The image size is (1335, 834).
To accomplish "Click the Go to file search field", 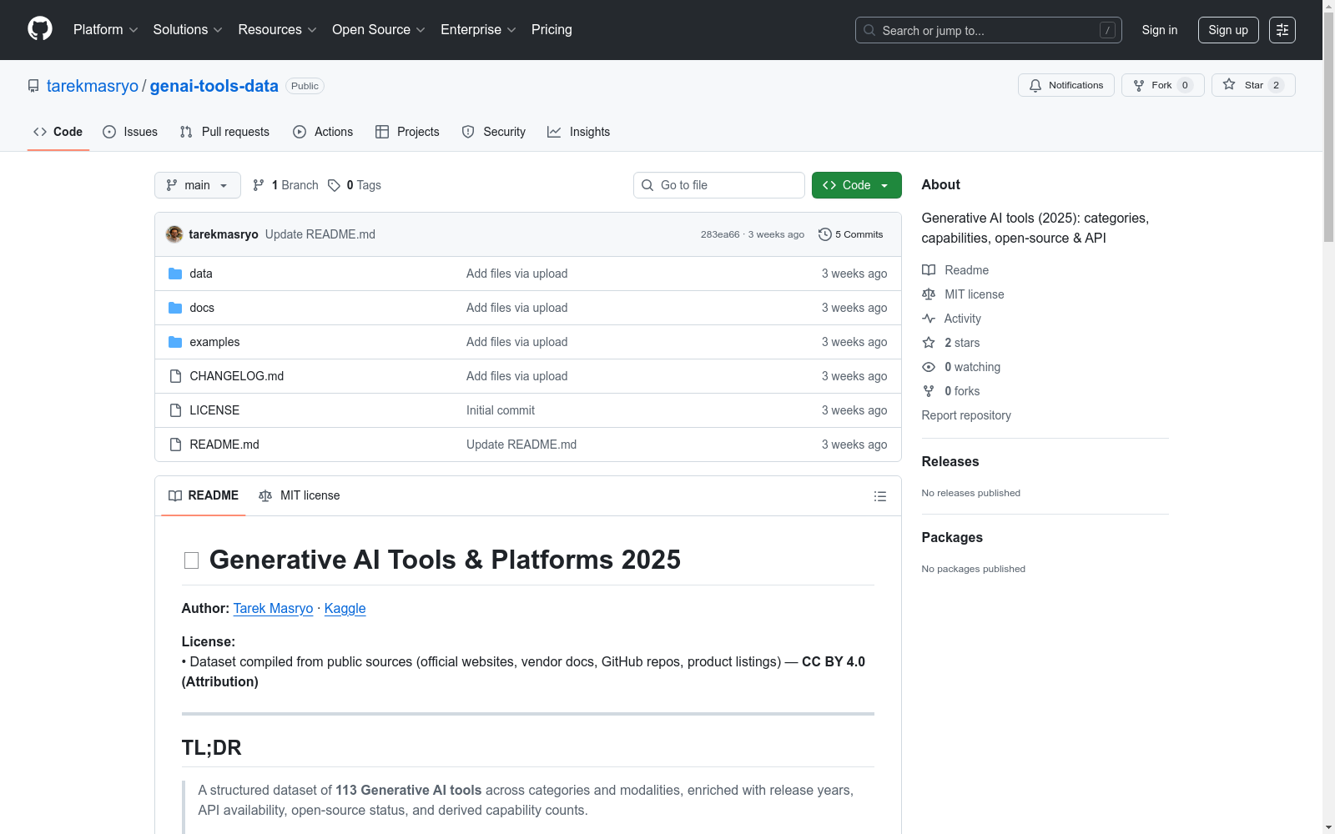I will 719,185.
